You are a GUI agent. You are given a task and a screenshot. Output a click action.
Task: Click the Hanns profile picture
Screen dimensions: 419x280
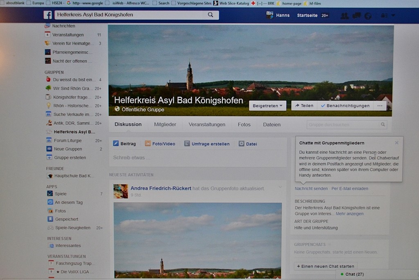coord(270,15)
